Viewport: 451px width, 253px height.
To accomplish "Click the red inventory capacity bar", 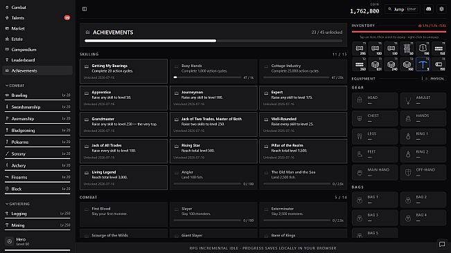I will click(x=399, y=32).
